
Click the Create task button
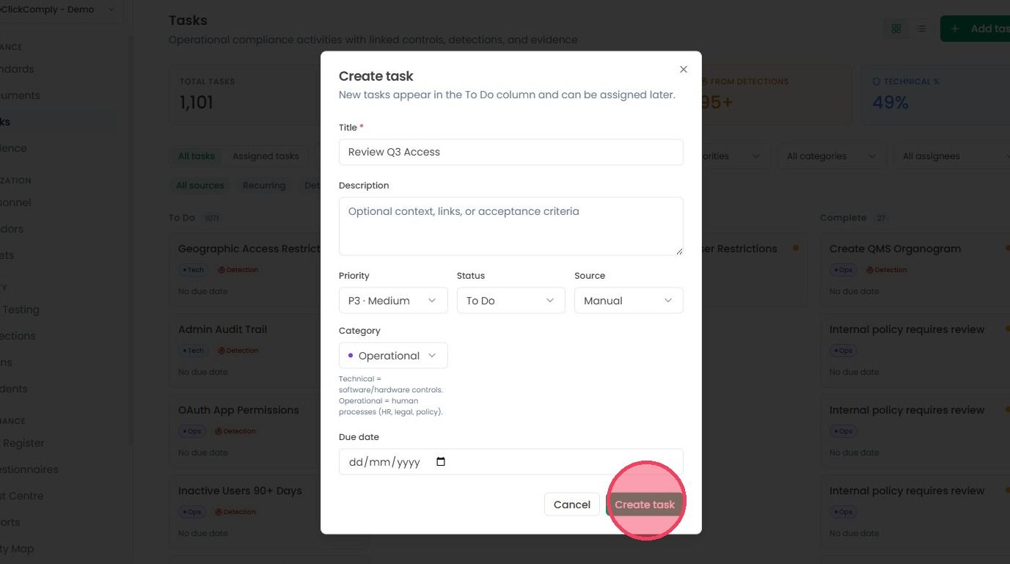(x=645, y=505)
